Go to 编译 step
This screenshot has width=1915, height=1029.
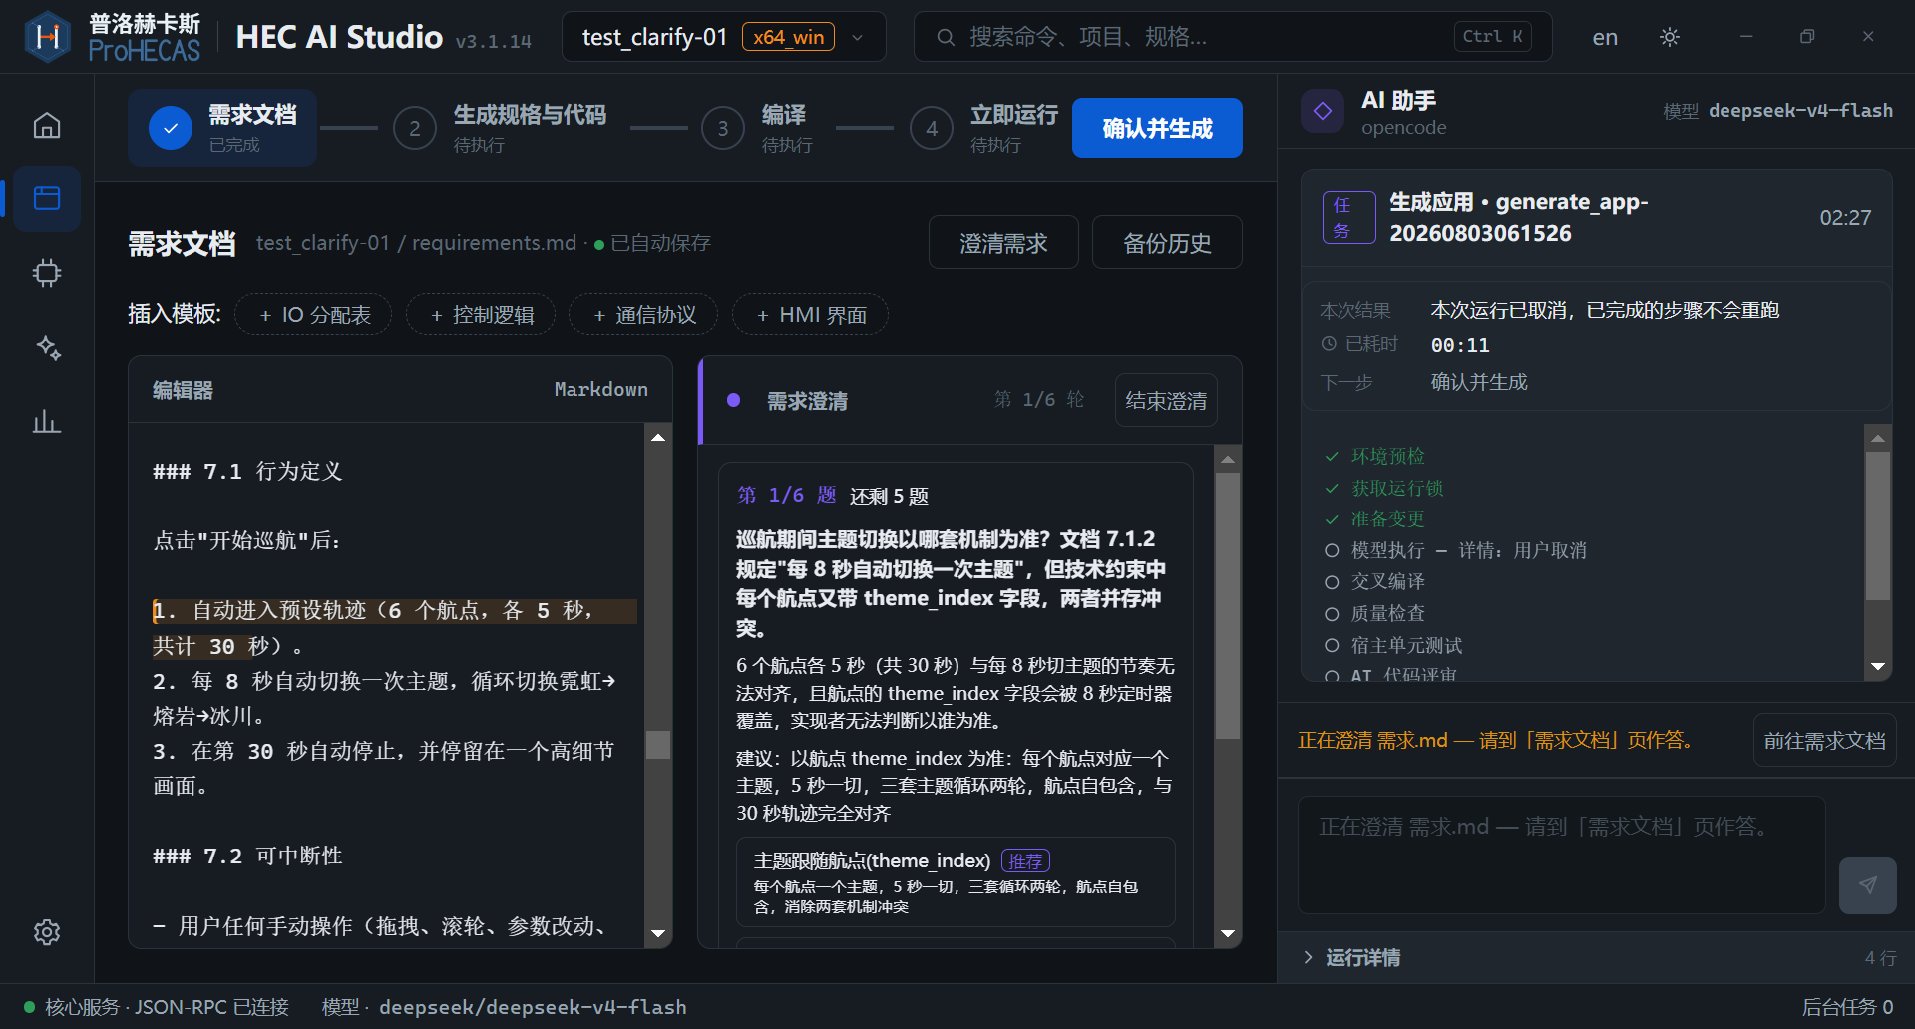click(x=758, y=128)
